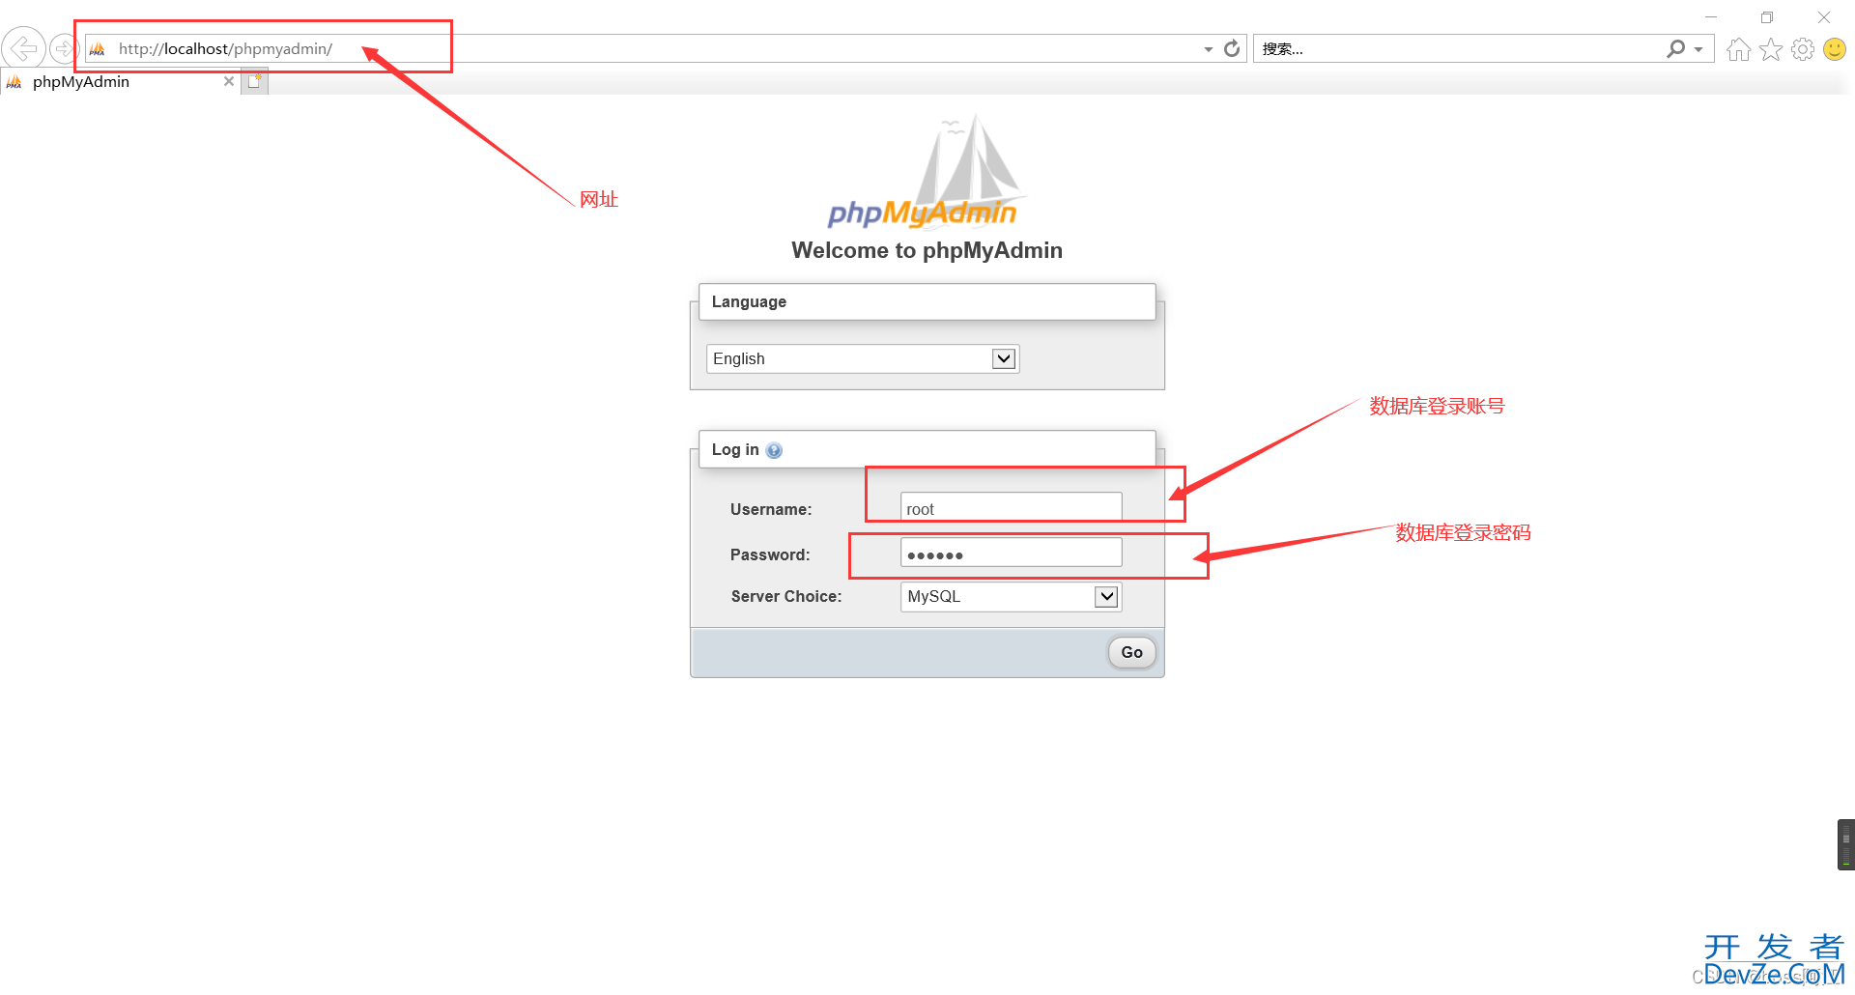Click the browser Back arrow button

pos(23,47)
